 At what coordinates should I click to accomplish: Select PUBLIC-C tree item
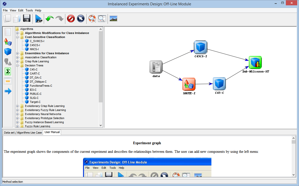pos(36,94)
